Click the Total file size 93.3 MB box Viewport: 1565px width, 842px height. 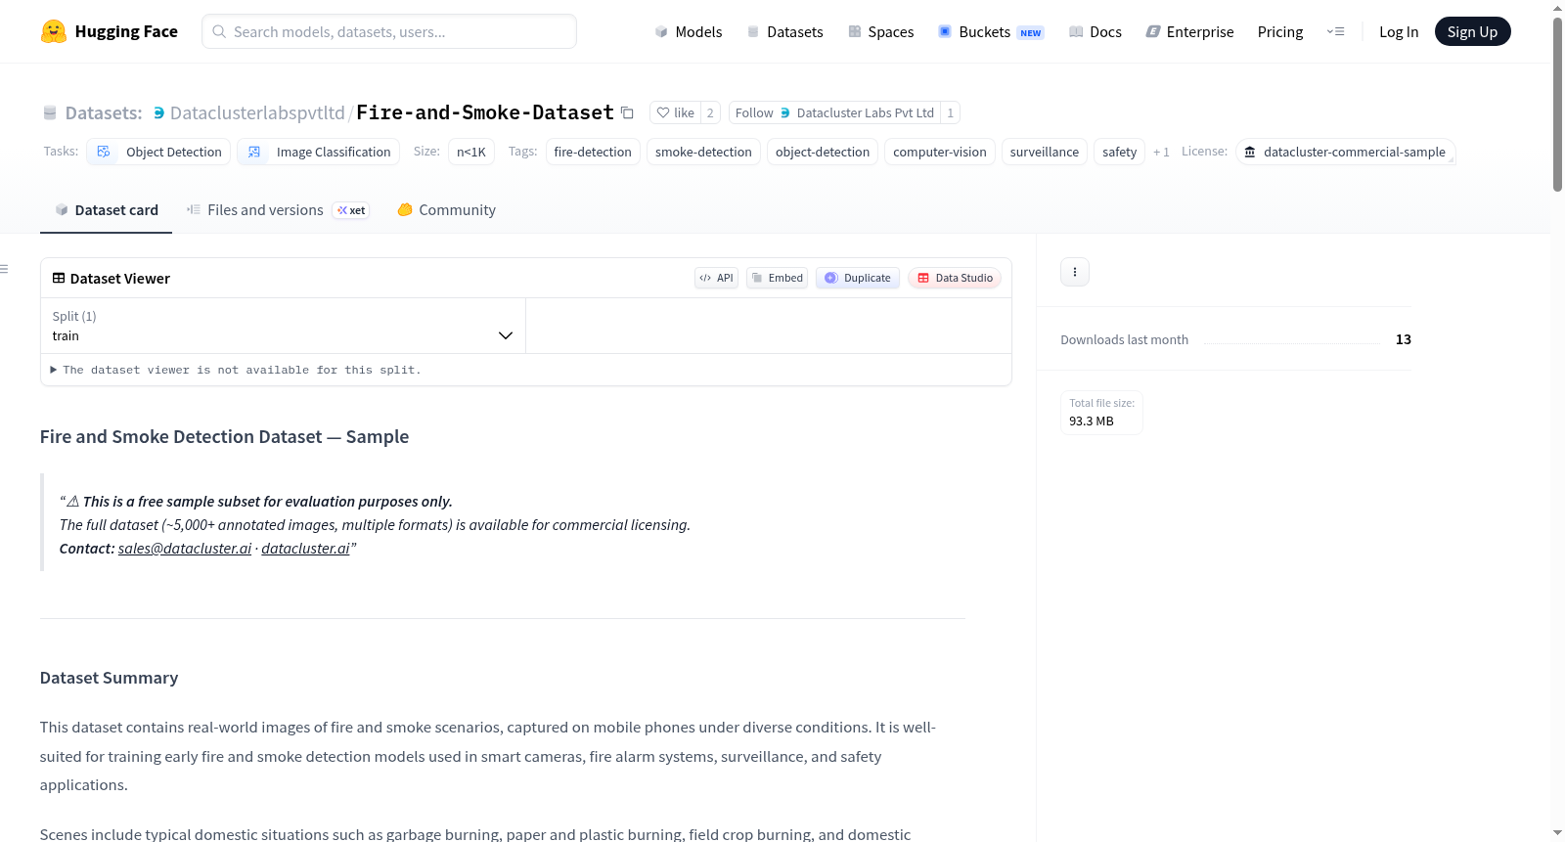click(x=1101, y=412)
